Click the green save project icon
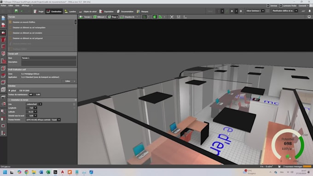313x176 pixels. click(x=16, y=11)
